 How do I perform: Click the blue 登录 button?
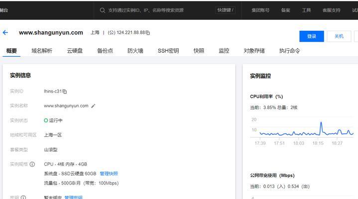pyautogui.click(x=312, y=36)
